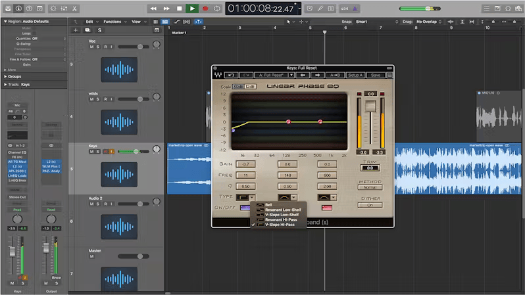Click the A→B copy button
525x295 pixels.
point(335,76)
